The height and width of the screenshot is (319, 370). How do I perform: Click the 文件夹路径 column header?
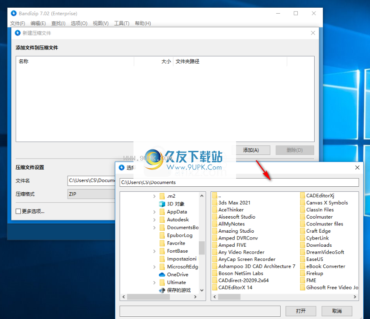coord(230,61)
